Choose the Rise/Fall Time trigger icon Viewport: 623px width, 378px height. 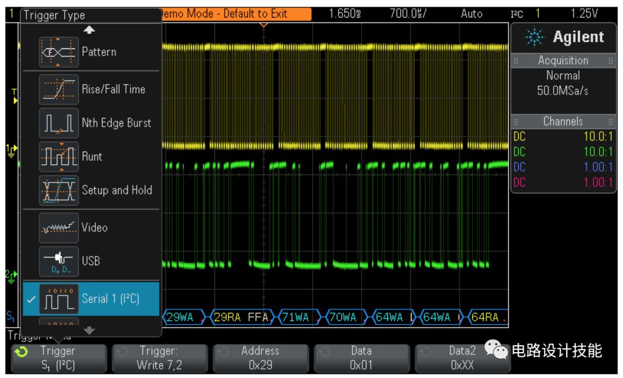59,89
